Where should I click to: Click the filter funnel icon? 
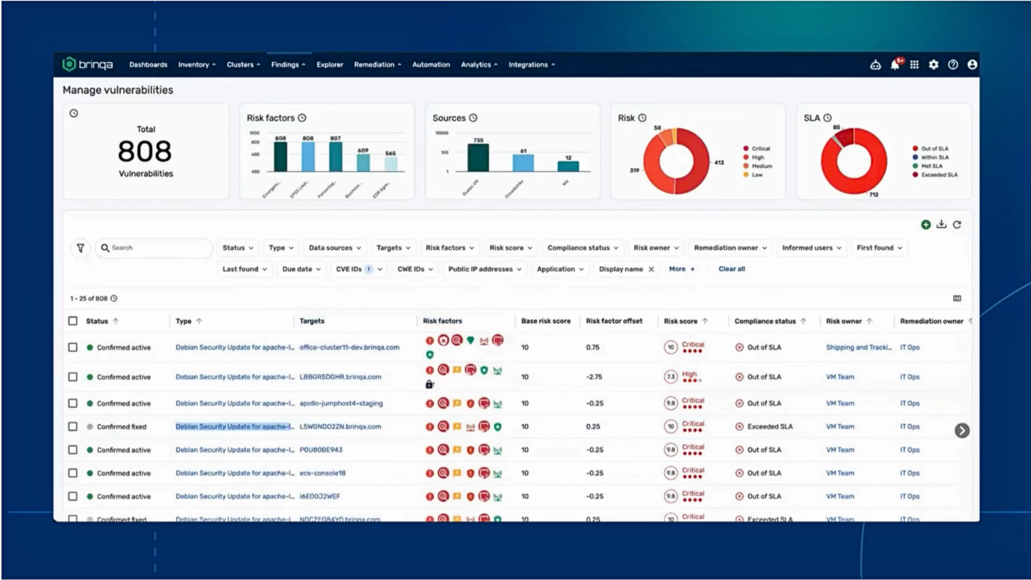81,248
